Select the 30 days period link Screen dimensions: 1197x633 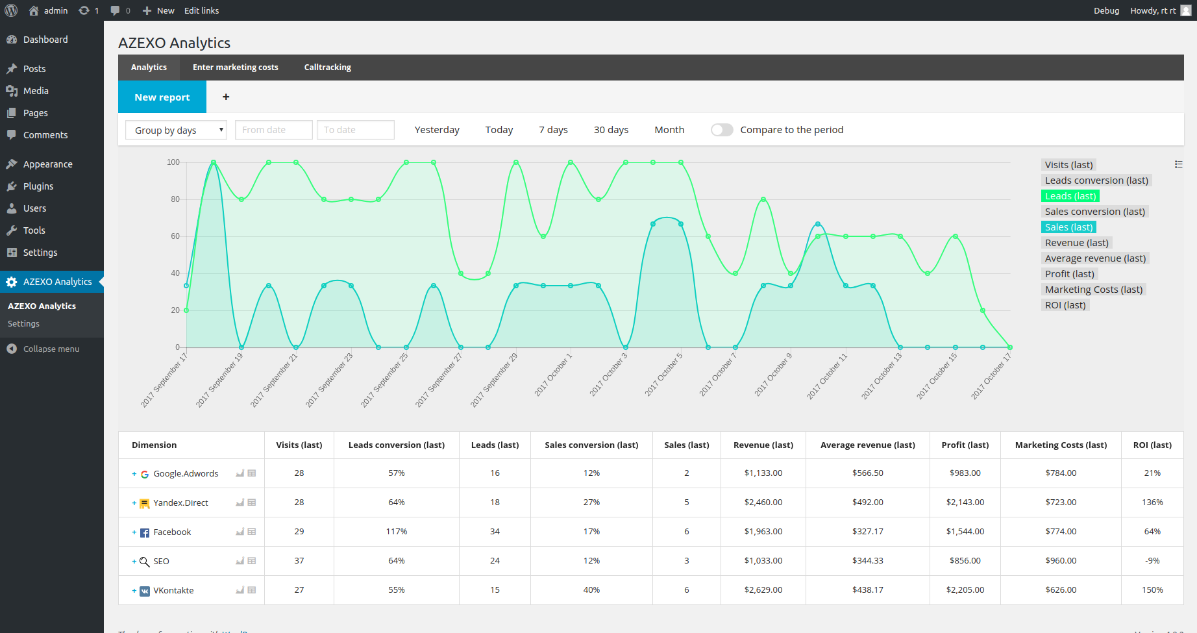point(610,130)
